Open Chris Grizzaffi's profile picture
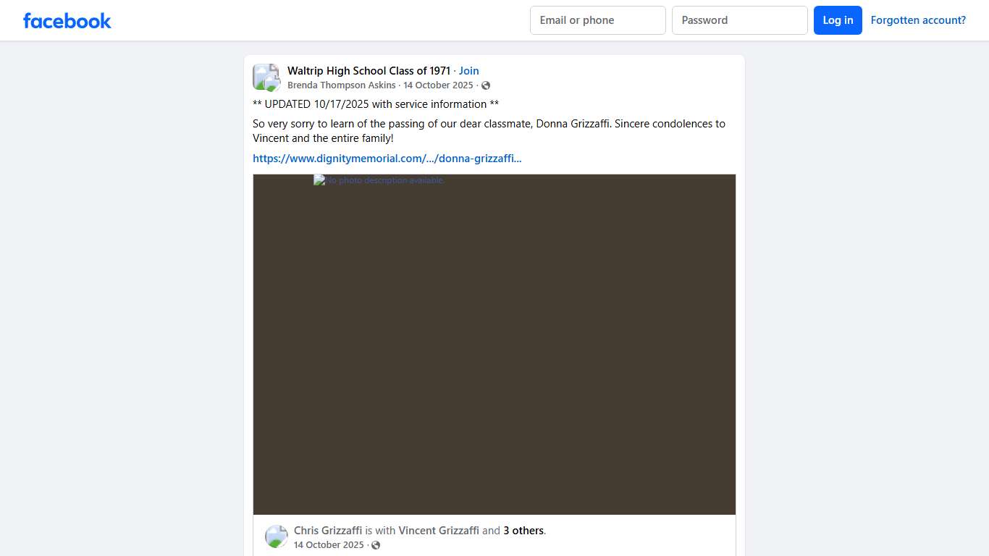This screenshot has height=556, width=989. tap(276, 536)
